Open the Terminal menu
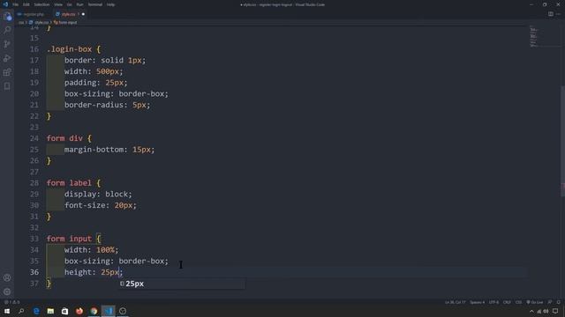The image size is (565, 317). [95, 4]
